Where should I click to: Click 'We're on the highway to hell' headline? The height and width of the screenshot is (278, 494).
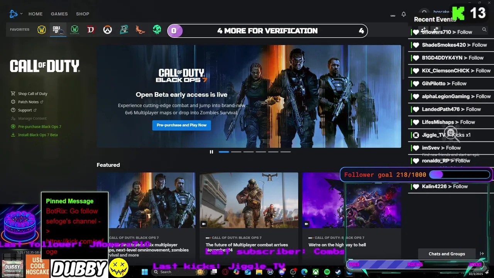337,245
